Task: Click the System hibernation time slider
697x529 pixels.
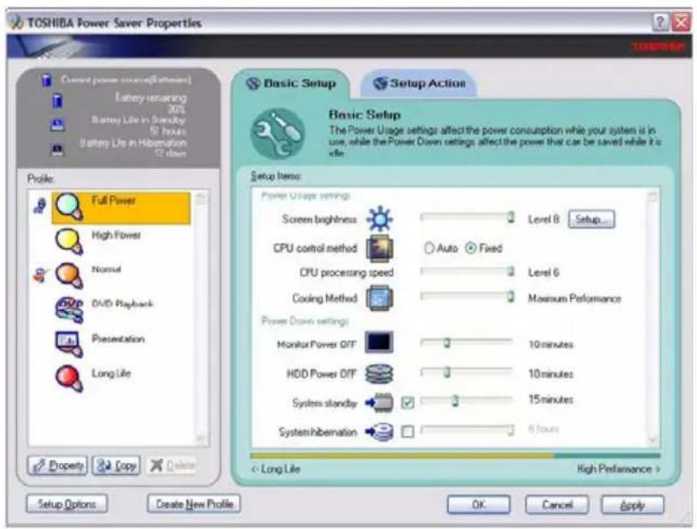Action: [467, 429]
